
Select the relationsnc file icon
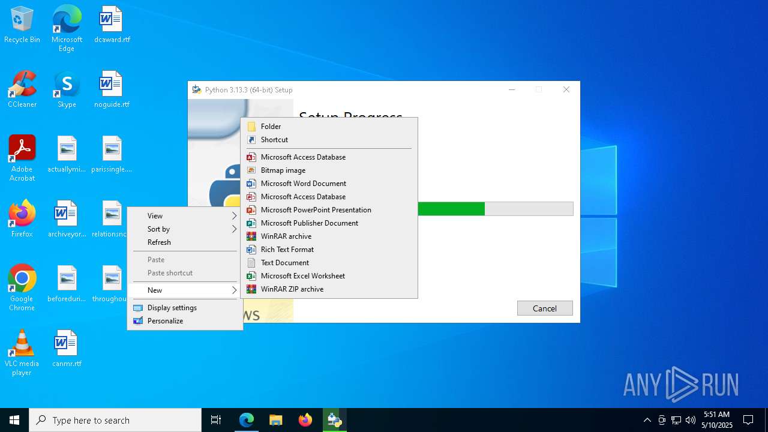(x=110, y=220)
